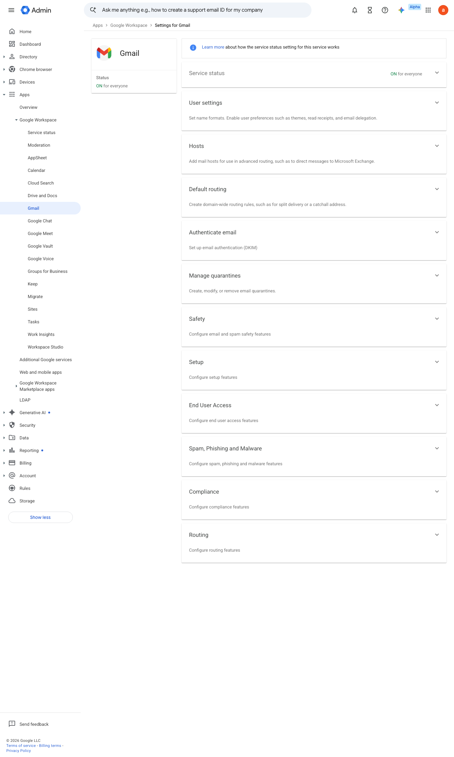The height and width of the screenshot is (757, 454).
Task: Click the search sparkle magnifier icon
Action: click(93, 10)
